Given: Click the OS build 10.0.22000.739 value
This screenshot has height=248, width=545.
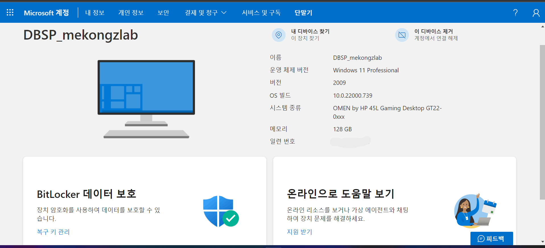Looking at the screenshot, I should (353, 96).
